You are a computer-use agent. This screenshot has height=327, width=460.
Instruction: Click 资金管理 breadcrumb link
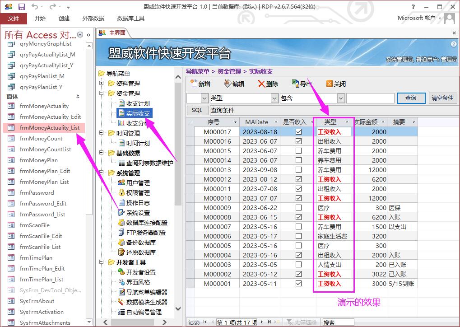point(229,71)
